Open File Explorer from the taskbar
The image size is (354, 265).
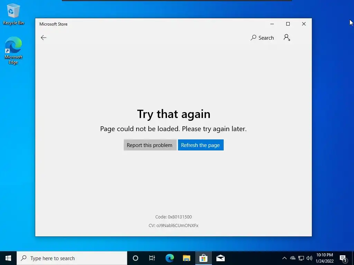pyautogui.click(x=186, y=258)
